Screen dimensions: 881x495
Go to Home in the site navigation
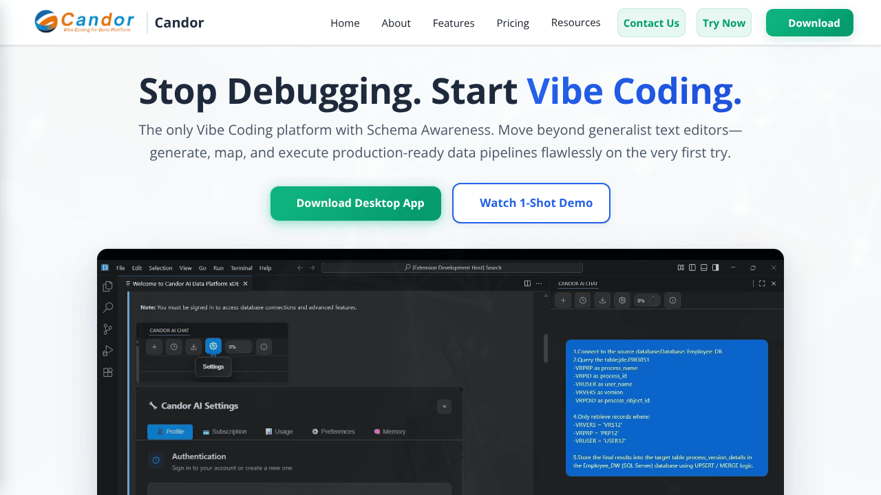pos(345,23)
